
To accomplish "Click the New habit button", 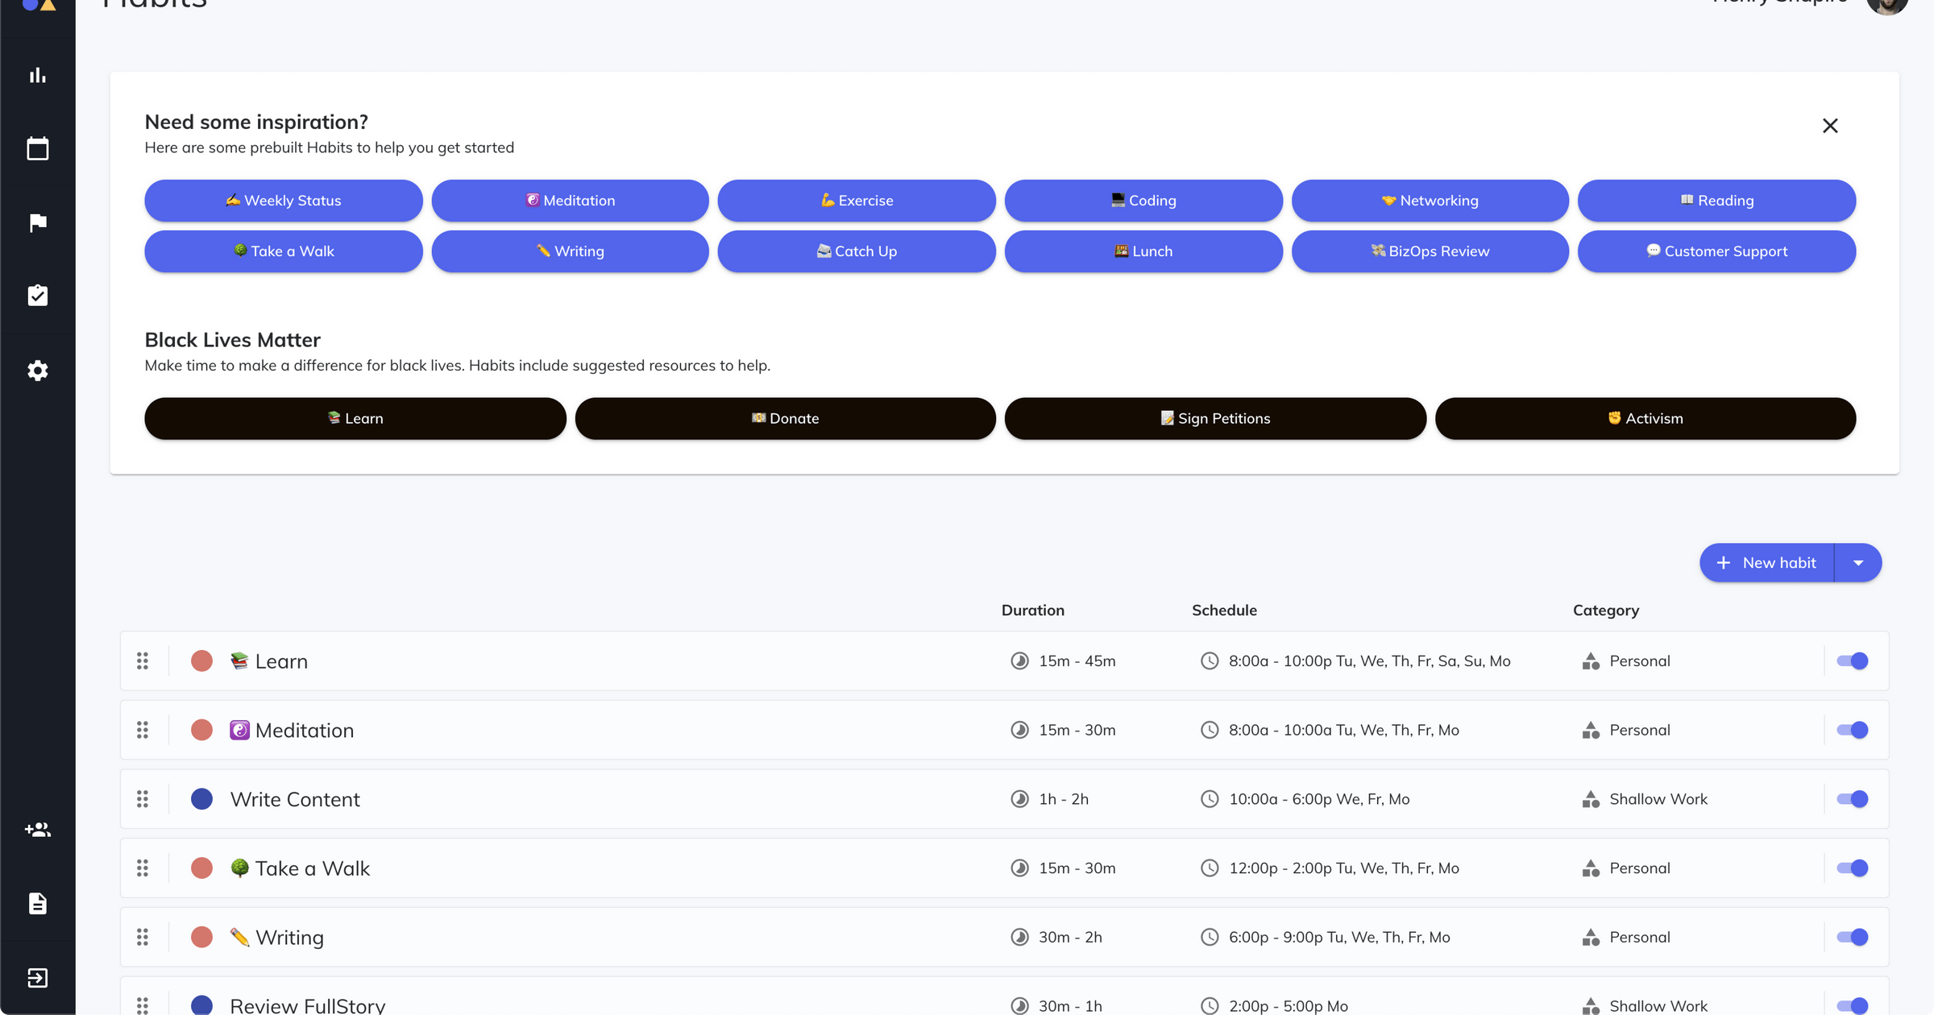I will [x=1766, y=563].
